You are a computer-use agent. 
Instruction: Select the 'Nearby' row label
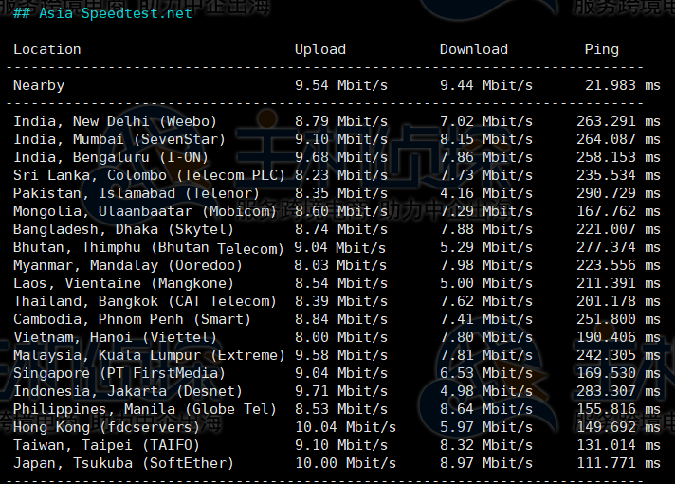click(39, 85)
